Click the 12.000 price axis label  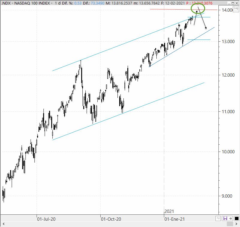tap(228, 75)
